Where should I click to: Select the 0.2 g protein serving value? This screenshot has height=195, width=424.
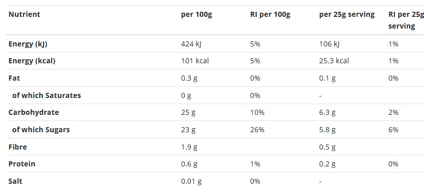(x=327, y=164)
